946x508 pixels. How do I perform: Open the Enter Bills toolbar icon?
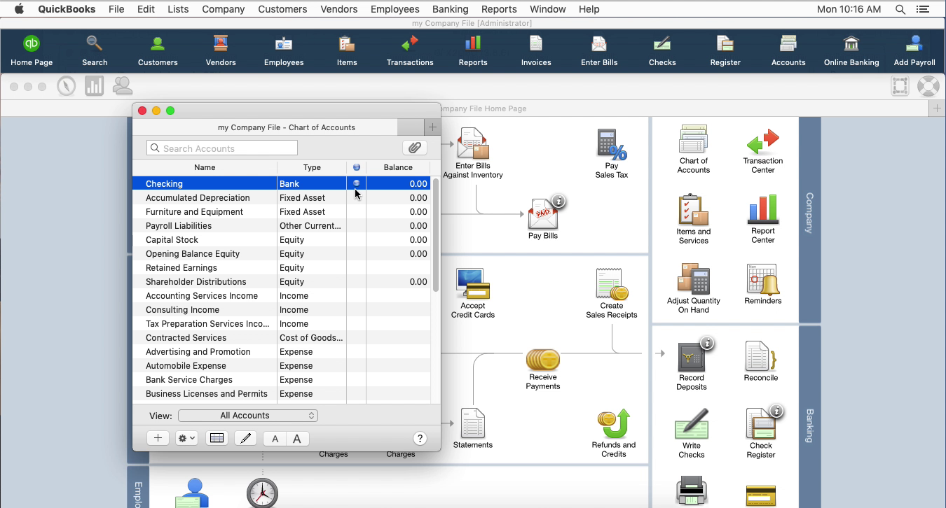599,50
